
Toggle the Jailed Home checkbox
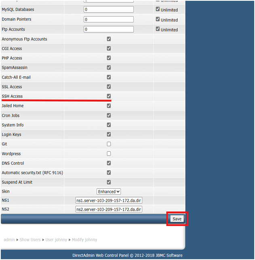point(109,106)
